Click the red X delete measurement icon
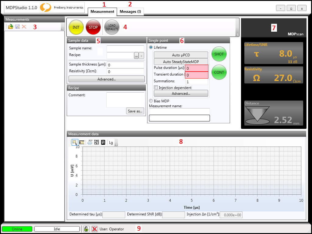The height and width of the screenshot is (234, 312). point(24,27)
